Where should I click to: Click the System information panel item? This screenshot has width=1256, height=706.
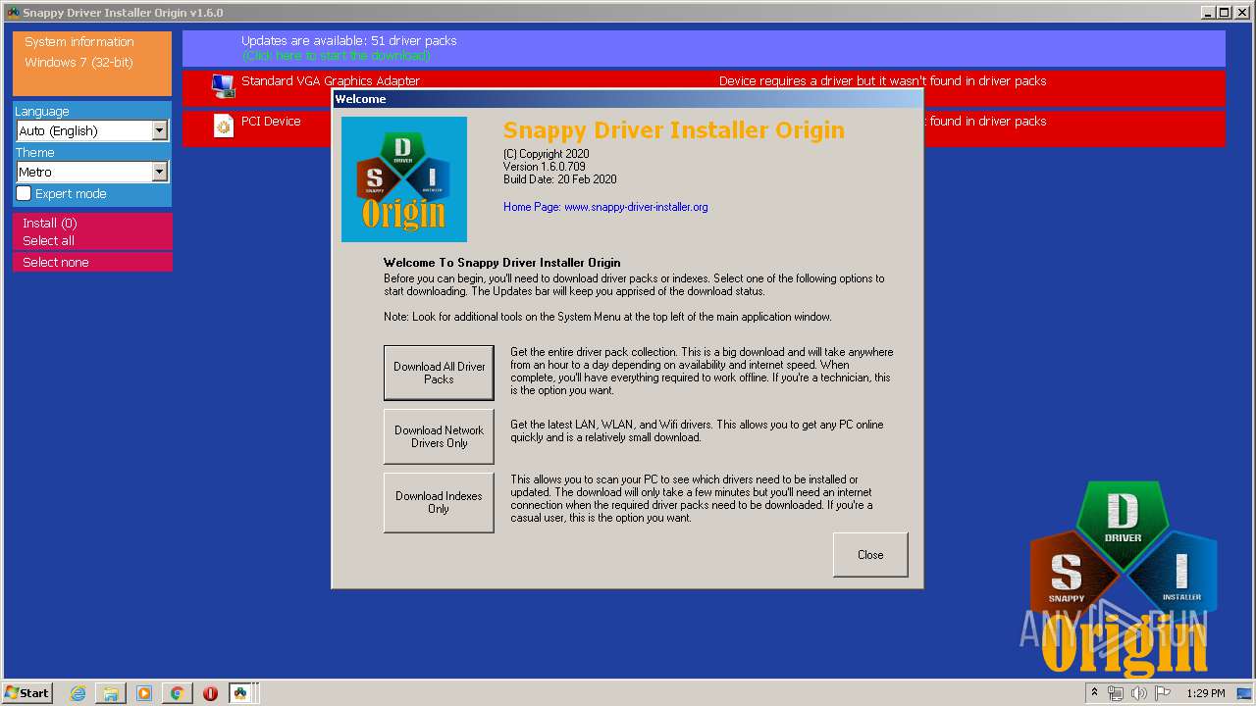tap(79, 42)
